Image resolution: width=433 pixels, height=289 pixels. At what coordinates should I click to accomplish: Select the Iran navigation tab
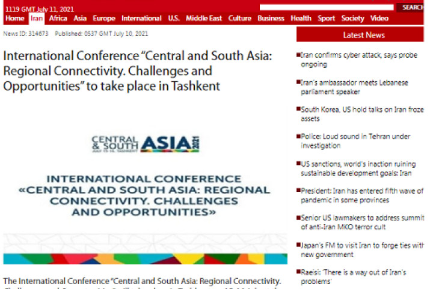tap(37, 19)
